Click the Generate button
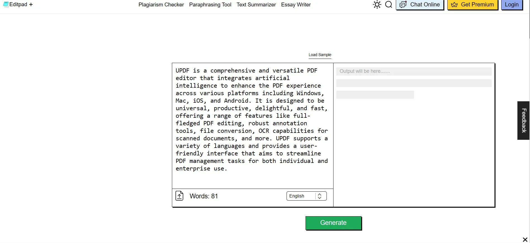Image resolution: width=530 pixels, height=243 pixels. pos(333,223)
